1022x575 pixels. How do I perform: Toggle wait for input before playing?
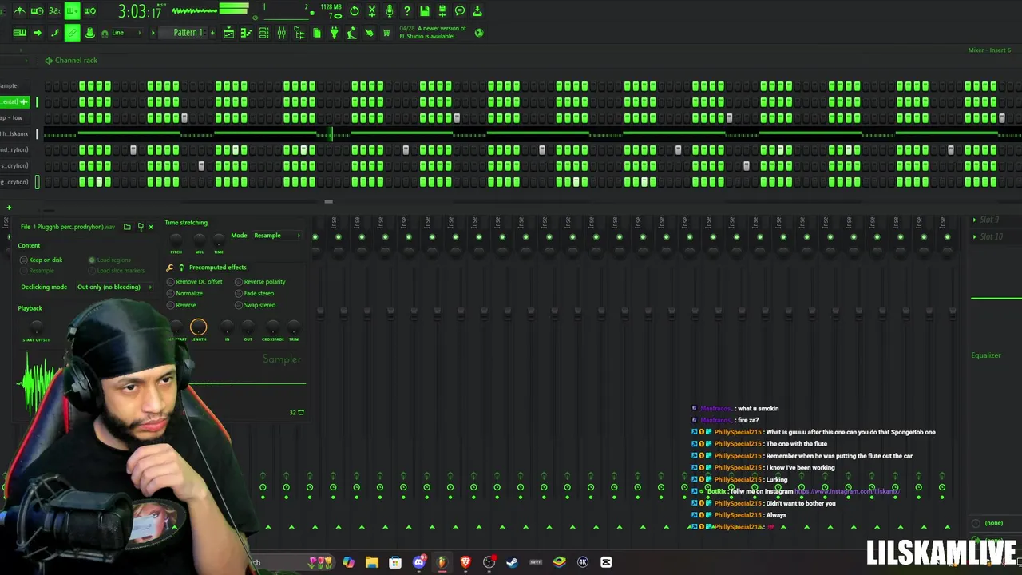pyautogui.click(x=37, y=11)
